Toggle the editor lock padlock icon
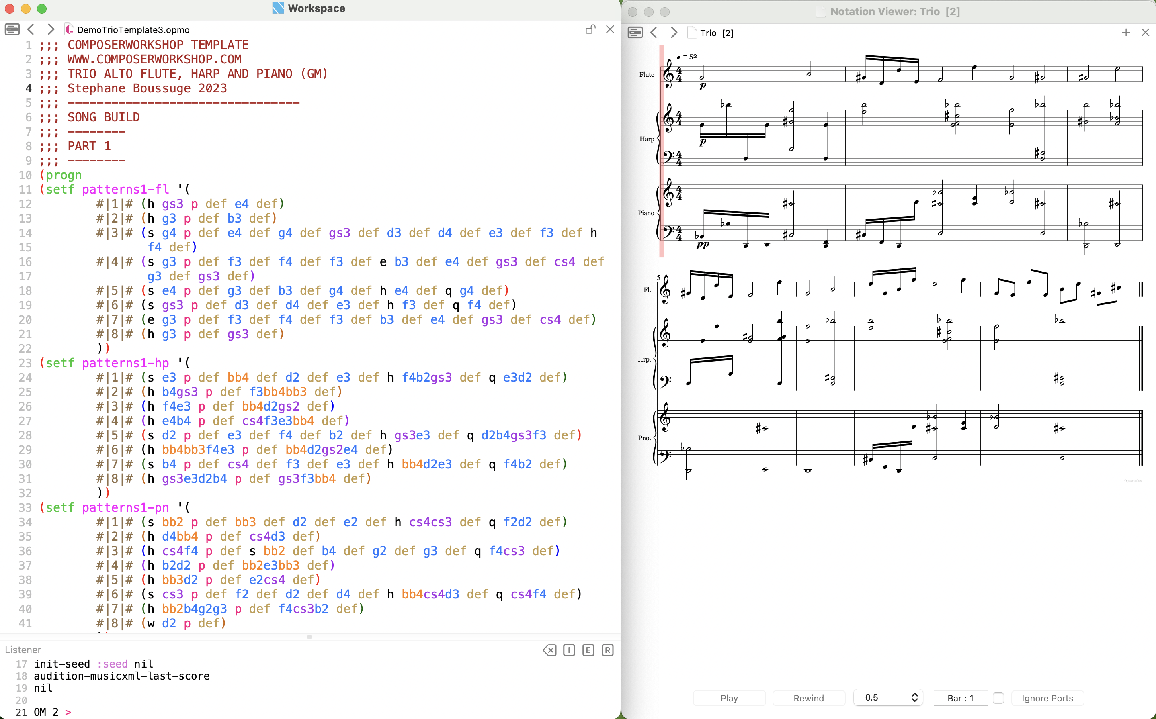The height and width of the screenshot is (719, 1156). [590, 29]
